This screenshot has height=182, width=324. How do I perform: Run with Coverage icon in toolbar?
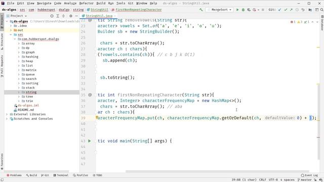tap(249, 10)
